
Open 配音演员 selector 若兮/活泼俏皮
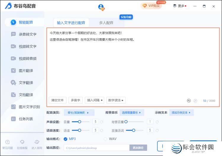(79, 112)
